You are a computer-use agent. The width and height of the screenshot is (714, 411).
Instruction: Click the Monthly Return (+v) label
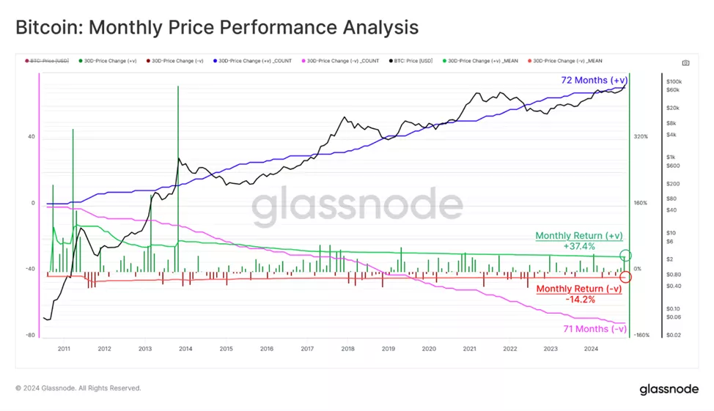pyautogui.click(x=578, y=236)
